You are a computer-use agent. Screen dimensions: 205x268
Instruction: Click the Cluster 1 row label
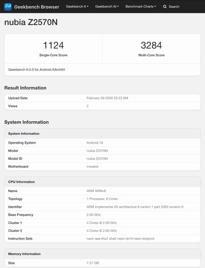(15, 223)
